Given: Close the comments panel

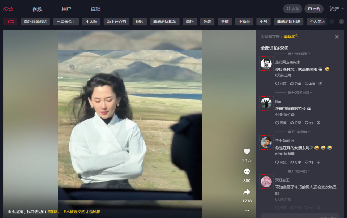Looking at the screenshot, I should click(337, 37).
